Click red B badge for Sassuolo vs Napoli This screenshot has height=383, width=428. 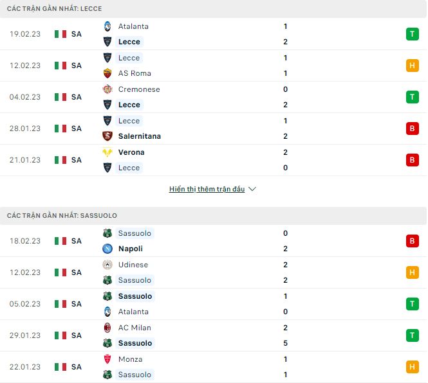pyautogui.click(x=412, y=241)
